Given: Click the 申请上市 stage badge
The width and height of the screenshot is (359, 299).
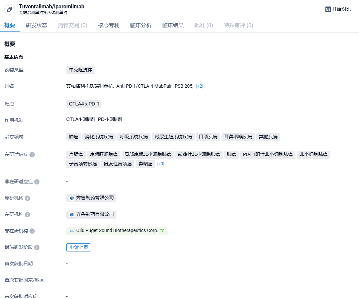Looking at the screenshot, I should click(79, 247).
